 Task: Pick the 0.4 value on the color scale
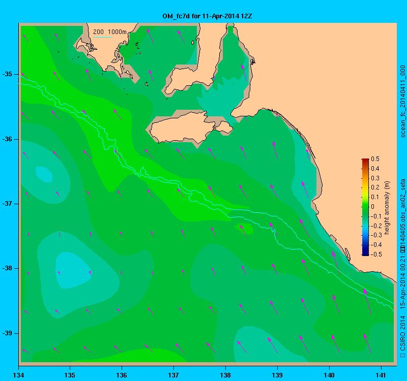point(375,169)
